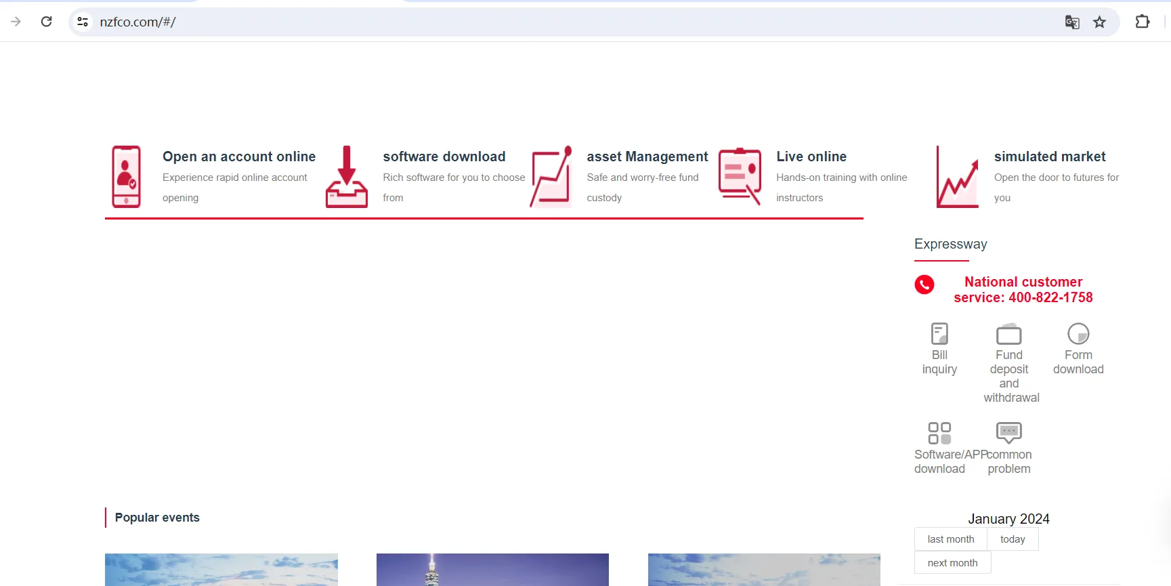Click 'Open the door to futures for you'
The image size is (1171, 586).
pos(1057,188)
